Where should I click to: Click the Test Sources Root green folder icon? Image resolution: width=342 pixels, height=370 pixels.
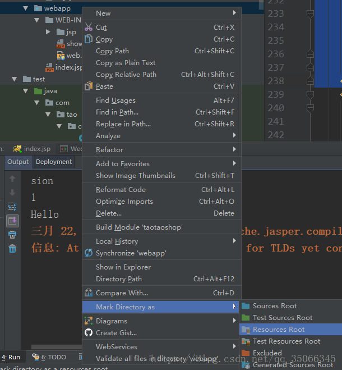pyautogui.click(x=246, y=318)
